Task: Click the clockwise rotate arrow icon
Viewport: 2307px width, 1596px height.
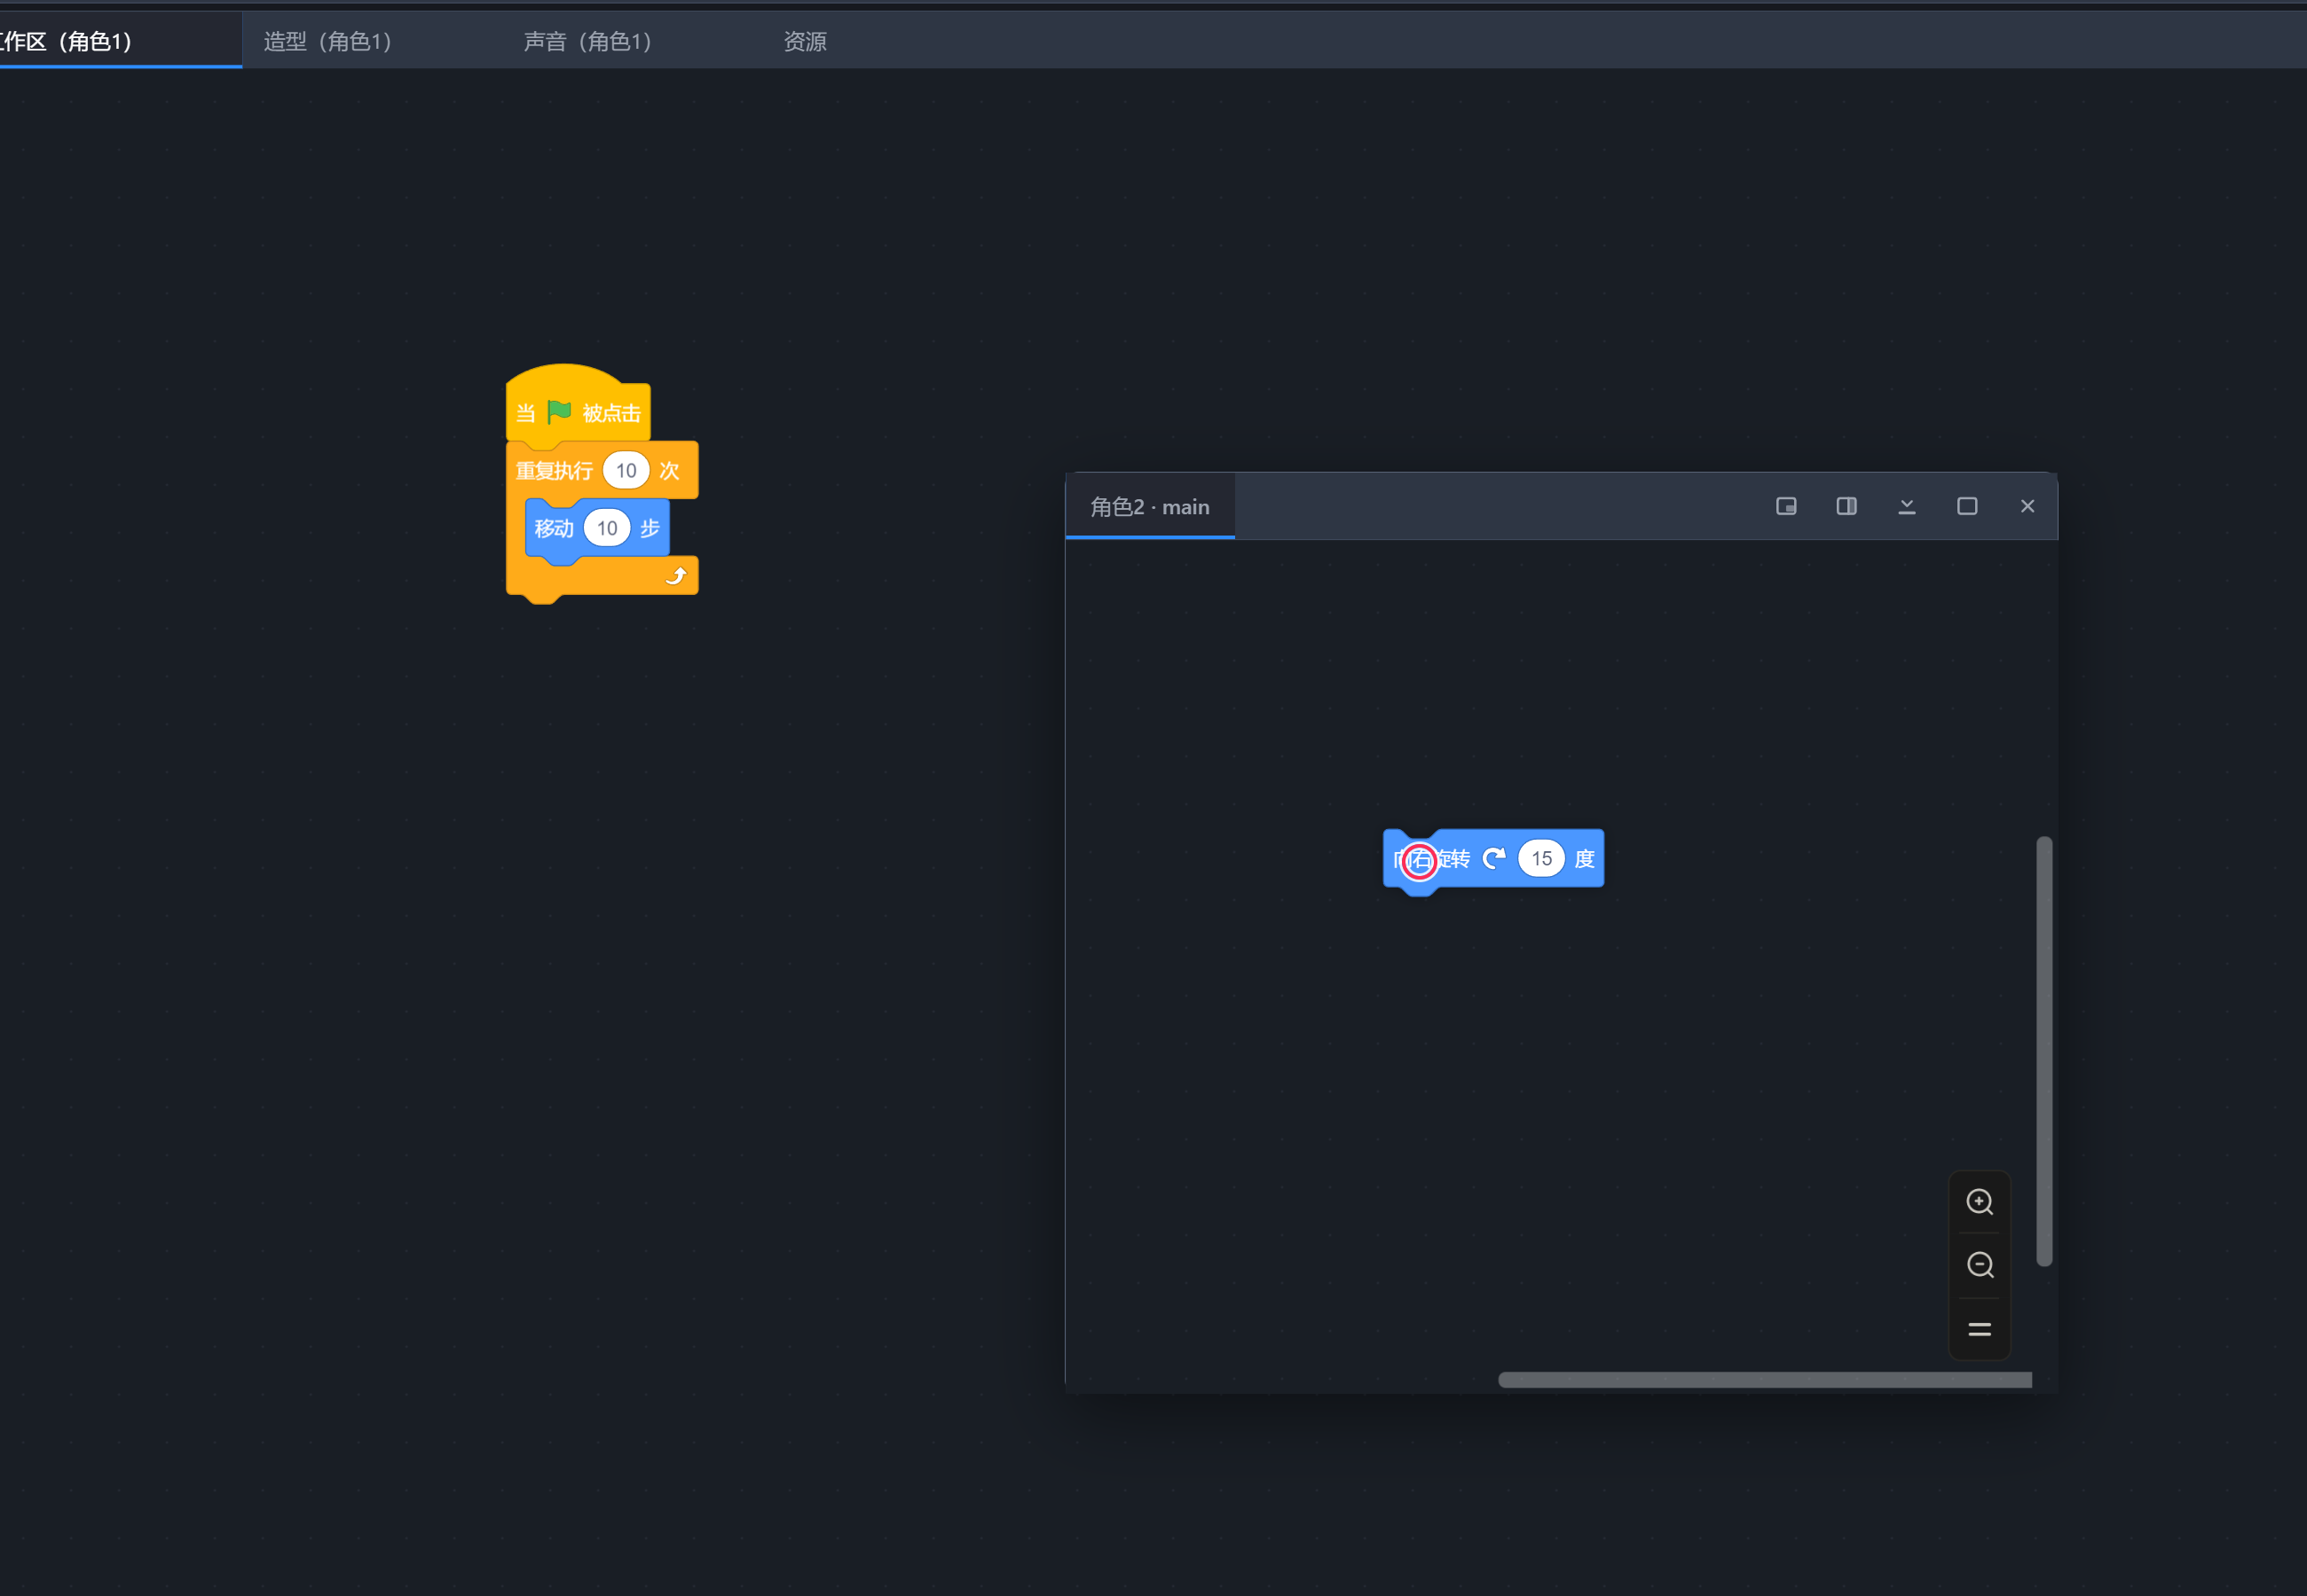Action: (x=1493, y=859)
